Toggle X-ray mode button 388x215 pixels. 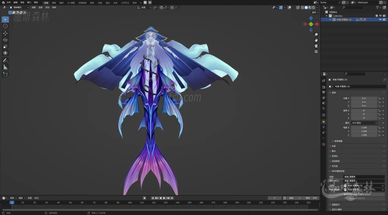click(298, 8)
